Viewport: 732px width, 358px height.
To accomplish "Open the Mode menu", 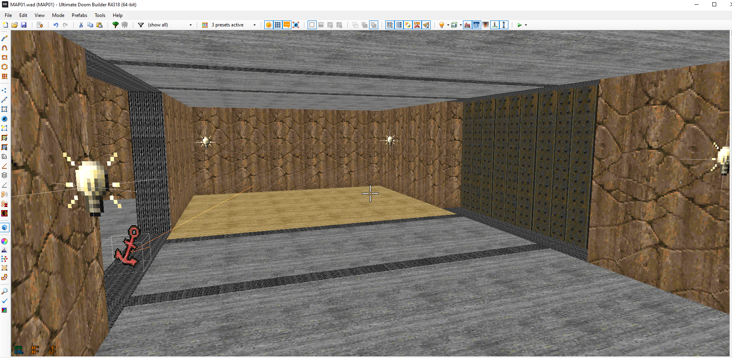I will pyautogui.click(x=58, y=15).
